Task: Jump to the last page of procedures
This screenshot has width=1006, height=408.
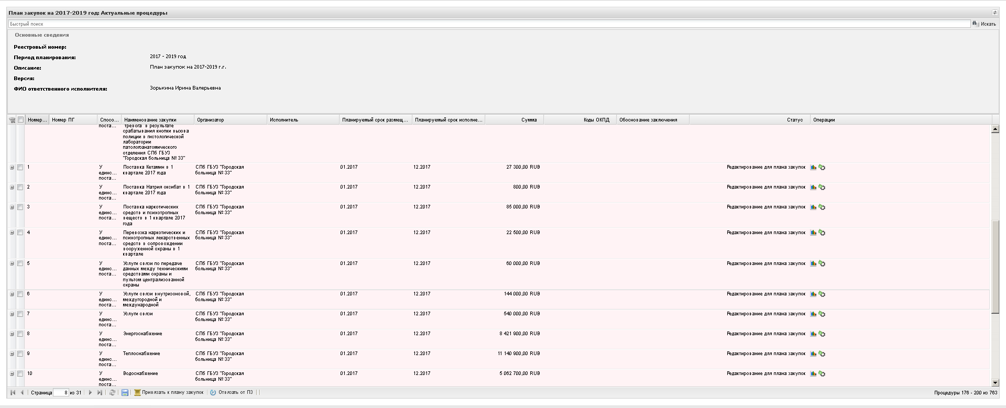Action: point(100,392)
